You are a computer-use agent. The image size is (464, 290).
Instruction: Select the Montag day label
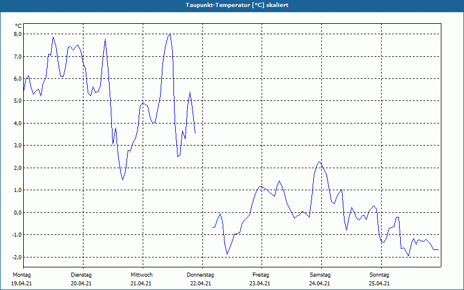21,275
